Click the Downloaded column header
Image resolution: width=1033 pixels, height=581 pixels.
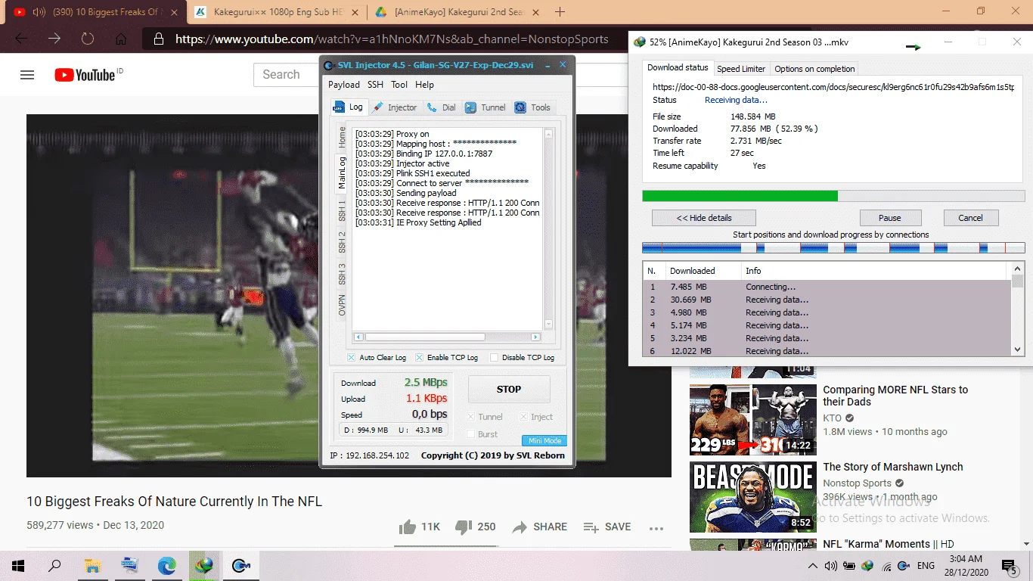coord(703,271)
